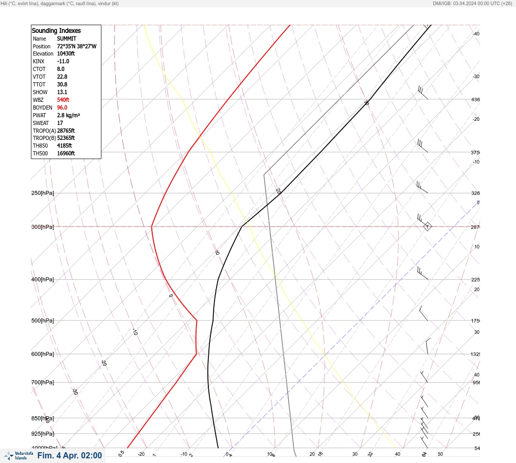Click the SHOW value '13.1'

pyautogui.click(x=62, y=92)
